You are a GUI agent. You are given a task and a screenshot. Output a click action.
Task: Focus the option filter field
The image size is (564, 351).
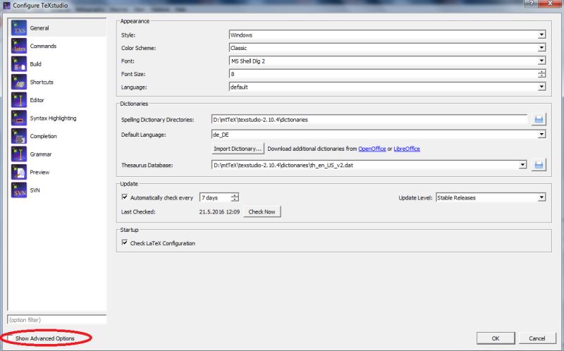(57, 319)
